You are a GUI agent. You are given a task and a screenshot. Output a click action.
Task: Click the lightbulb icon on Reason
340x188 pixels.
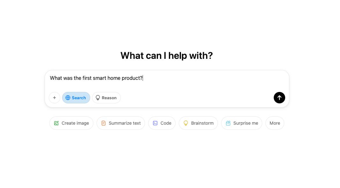point(98,98)
